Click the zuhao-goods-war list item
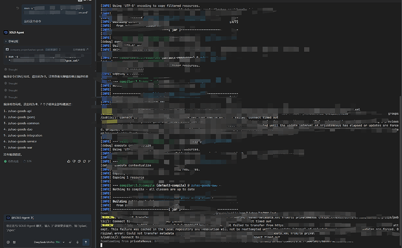The height and width of the screenshot is (248, 402). pyautogui.click(x=18, y=148)
